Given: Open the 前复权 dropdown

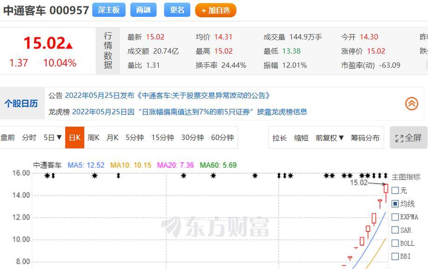Looking at the screenshot, I should pyautogui.click(x=330, y=138).
